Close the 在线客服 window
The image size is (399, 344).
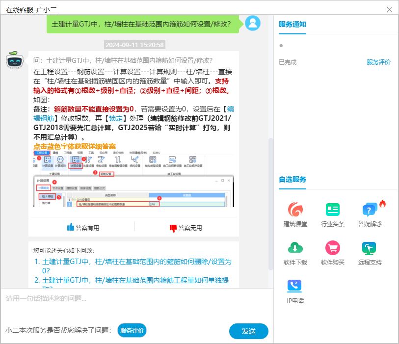390,10
